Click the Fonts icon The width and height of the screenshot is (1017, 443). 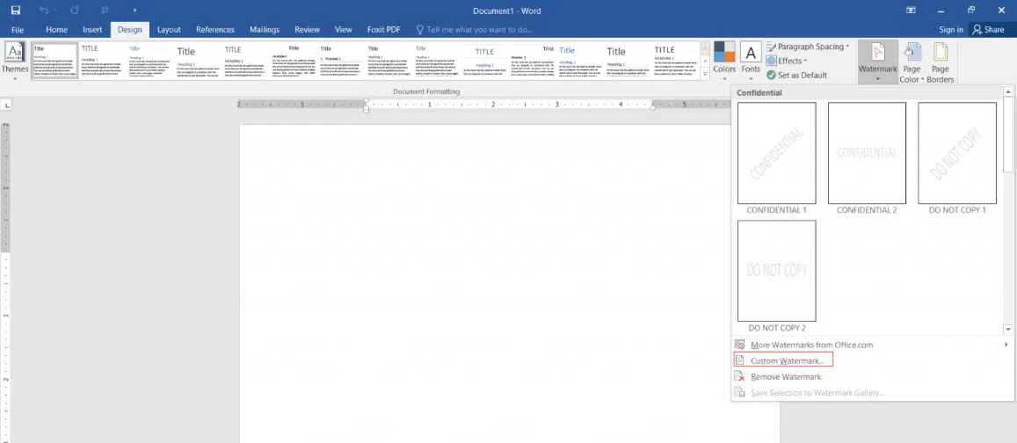pos(751,51)
